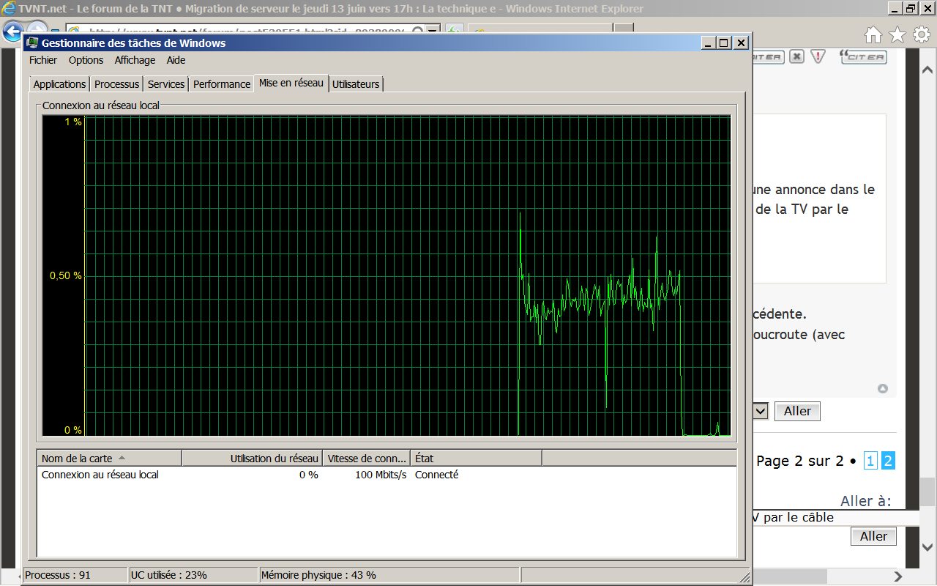Click the Internet Explorer home icon
937x586 pixels.
click(x=873, y=34)
